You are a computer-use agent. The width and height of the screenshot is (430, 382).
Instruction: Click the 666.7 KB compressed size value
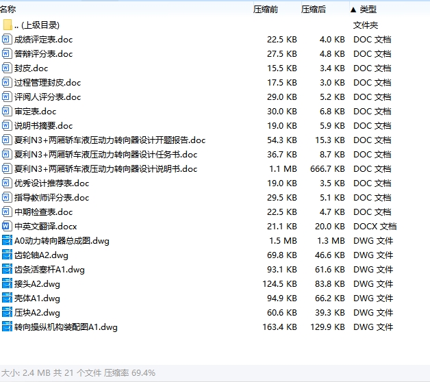tap(327, 168)
